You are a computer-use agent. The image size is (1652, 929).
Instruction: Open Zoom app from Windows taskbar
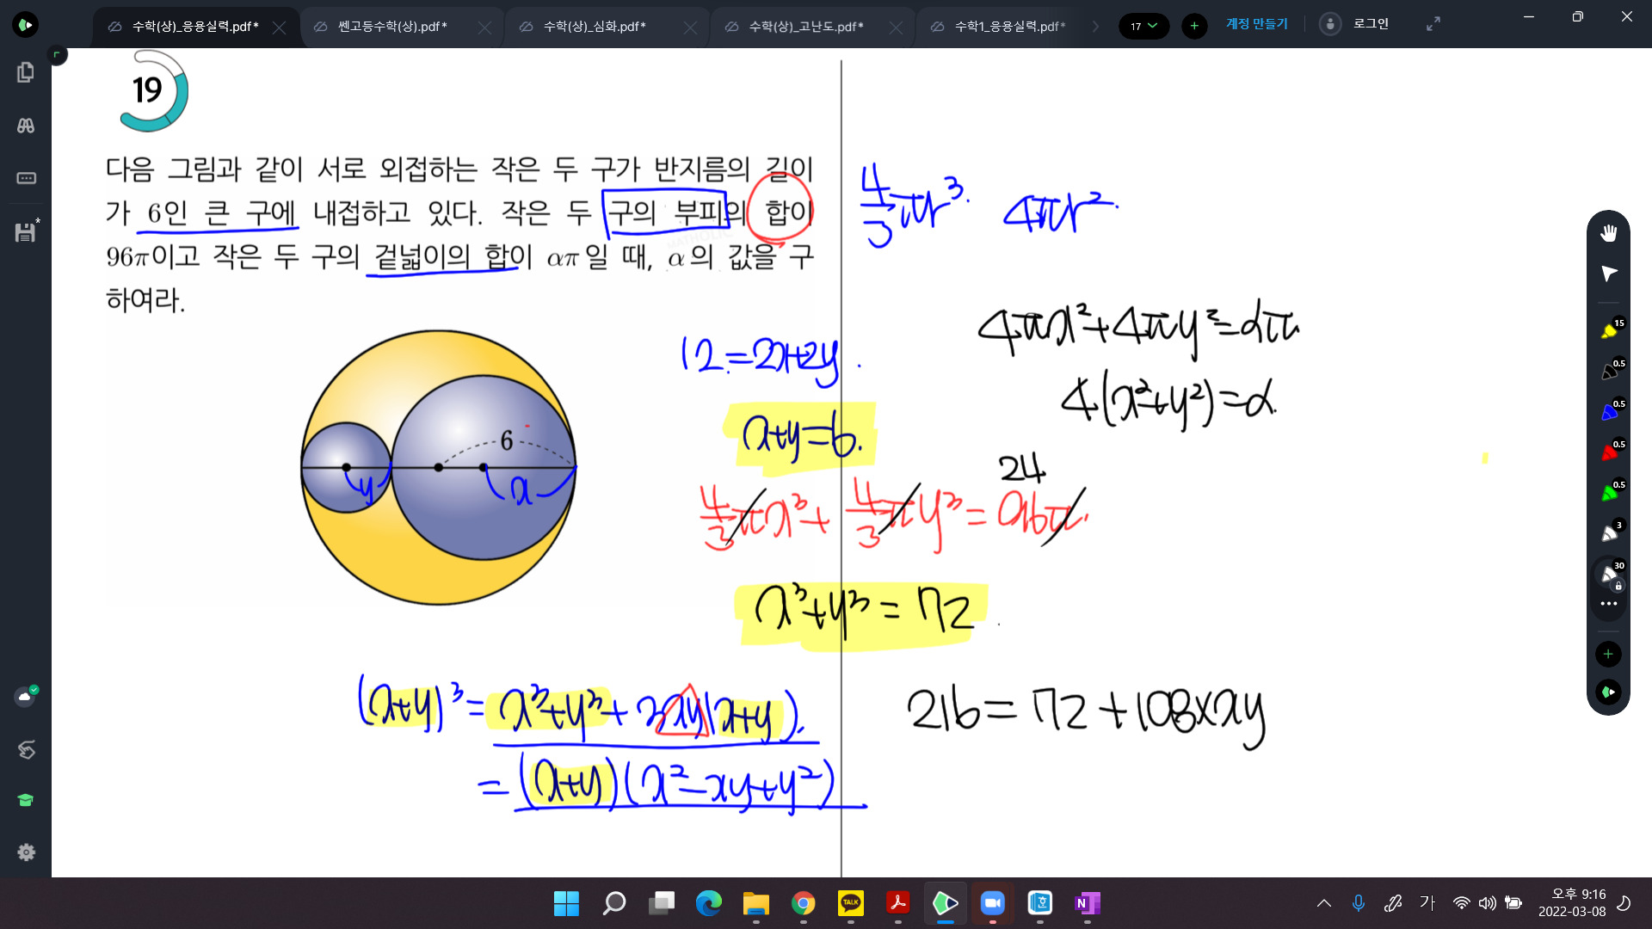pyautogui.click(x=992, y=903)
